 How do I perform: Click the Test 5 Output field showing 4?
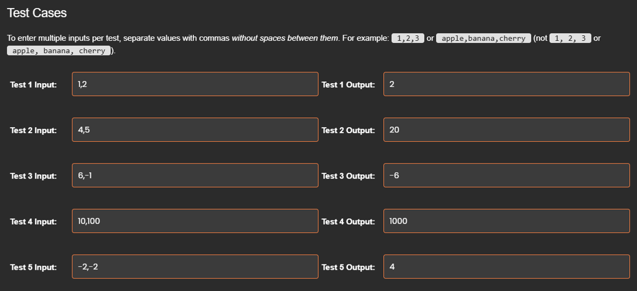point(506,267)
